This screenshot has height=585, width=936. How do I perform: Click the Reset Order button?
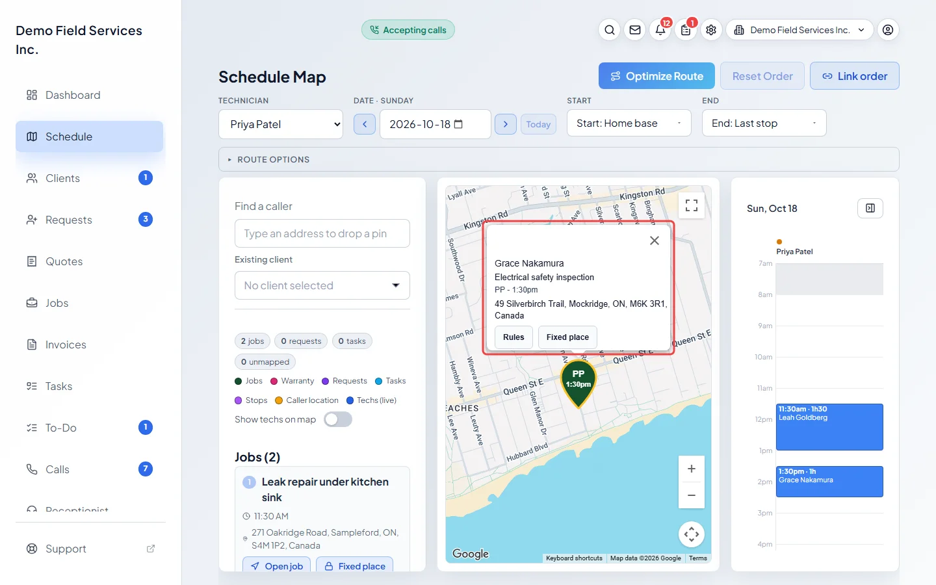click(762, 76)
